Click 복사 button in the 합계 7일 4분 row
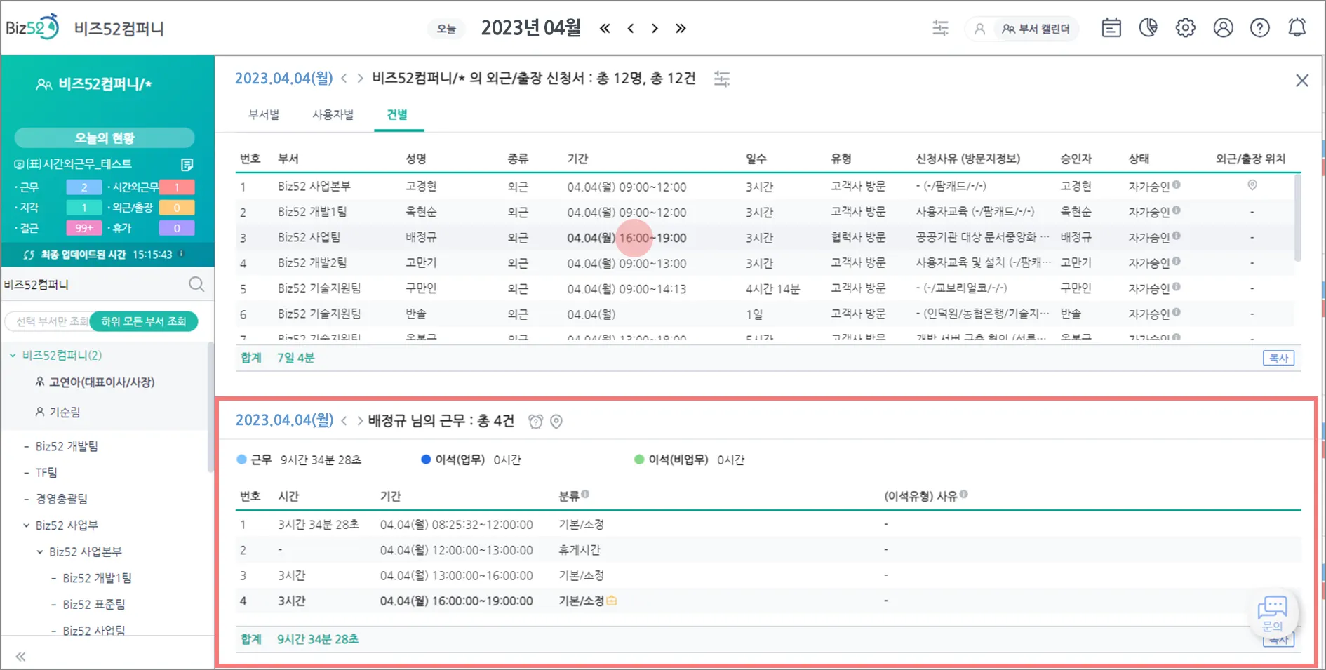This screenshot has height=670, width=1326. coord(1279,358)
